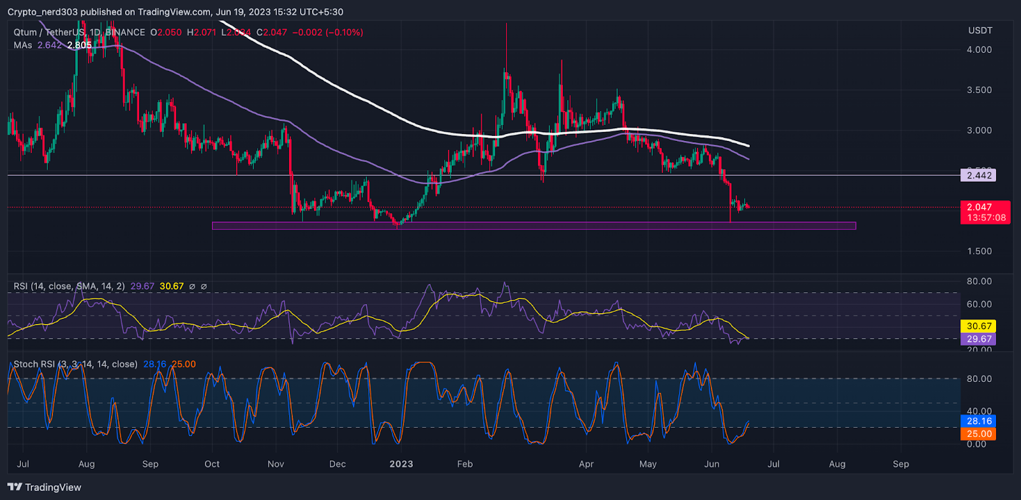Click the yellow 30.67 RSI axis tag
This screenshot has width=1021, height=500.
coord(978,326)
